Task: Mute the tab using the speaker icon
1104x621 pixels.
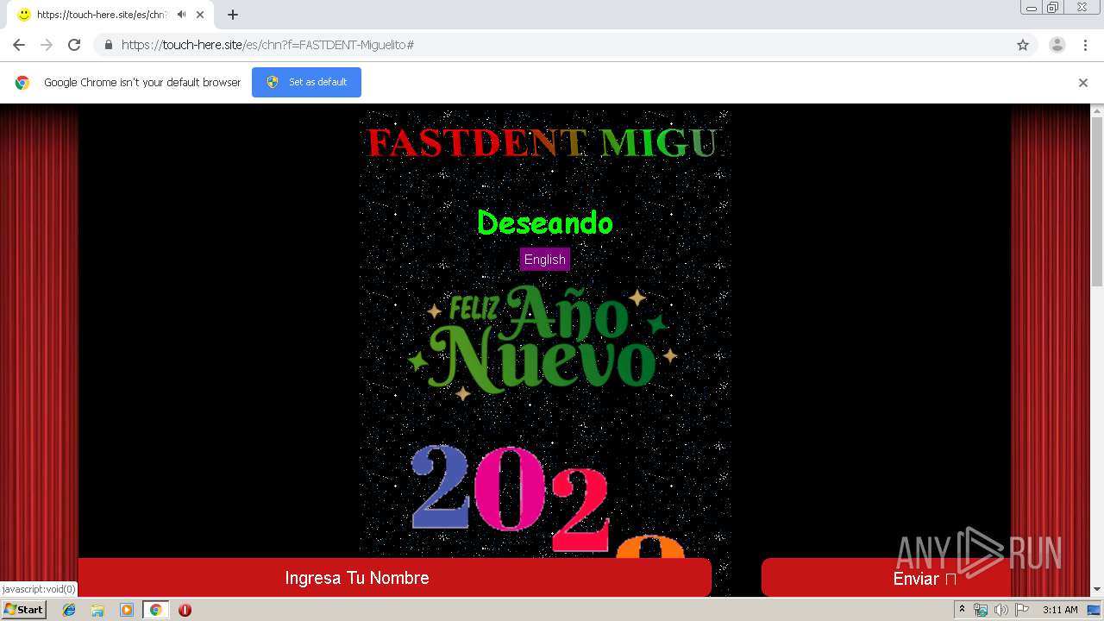Action: click(x=181, y=15)
